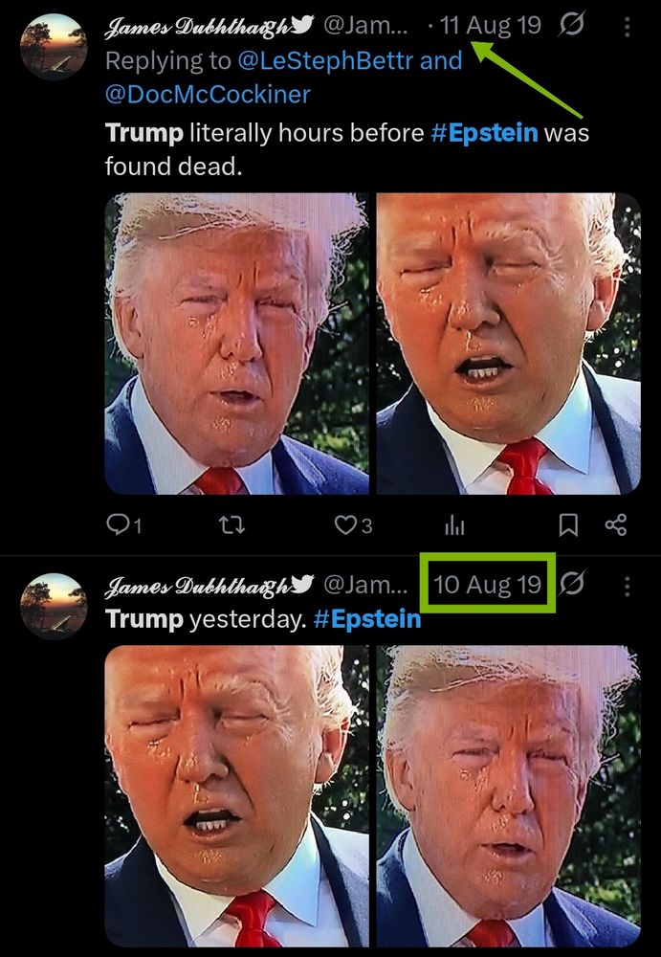Open second tweet's author profile picture

54,606
